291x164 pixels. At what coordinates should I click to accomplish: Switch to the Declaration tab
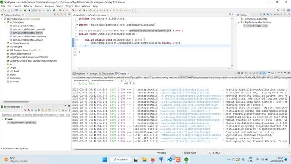106,74
